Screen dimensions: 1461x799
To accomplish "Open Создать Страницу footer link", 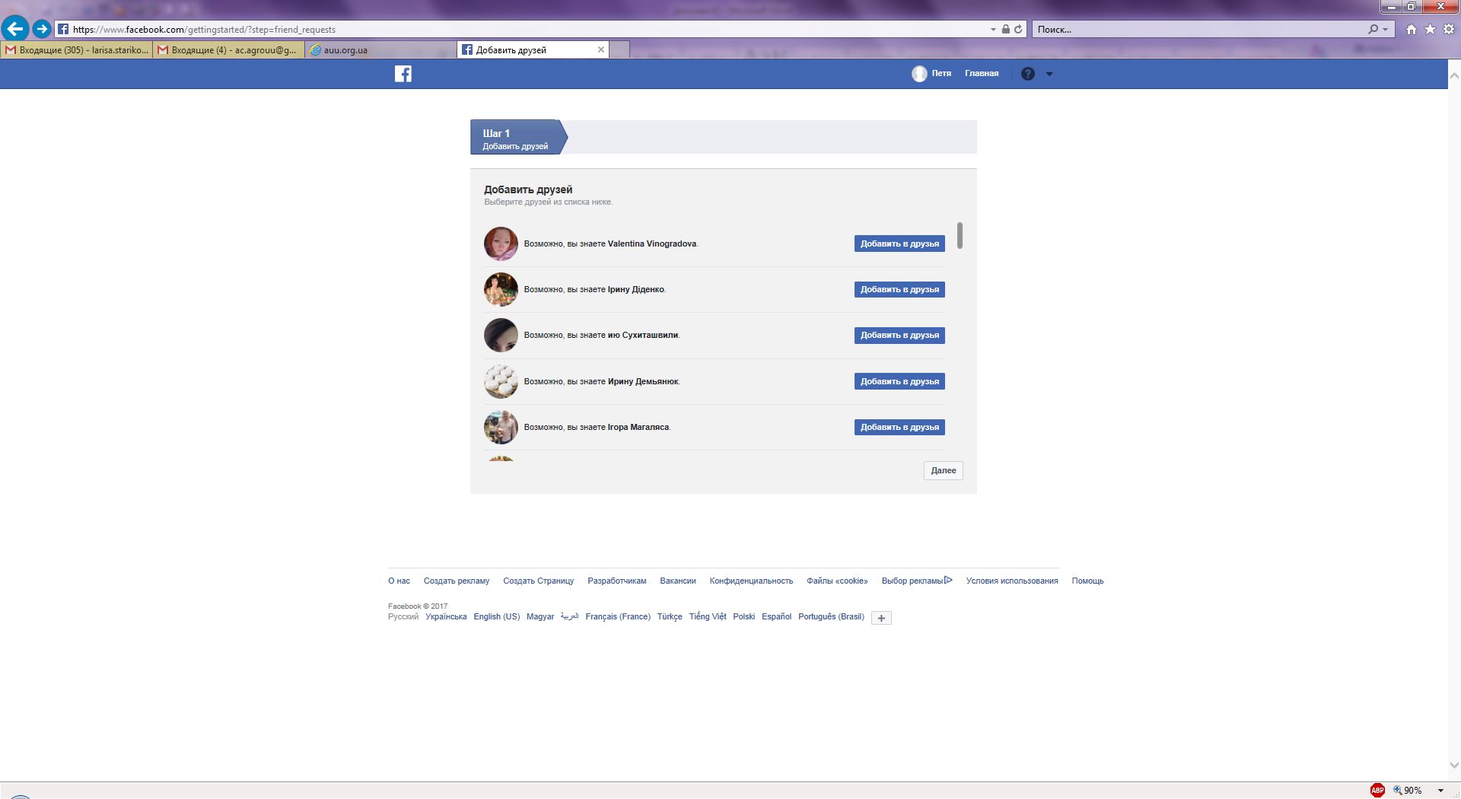I will pyautogui.click(x=539, y=581).
